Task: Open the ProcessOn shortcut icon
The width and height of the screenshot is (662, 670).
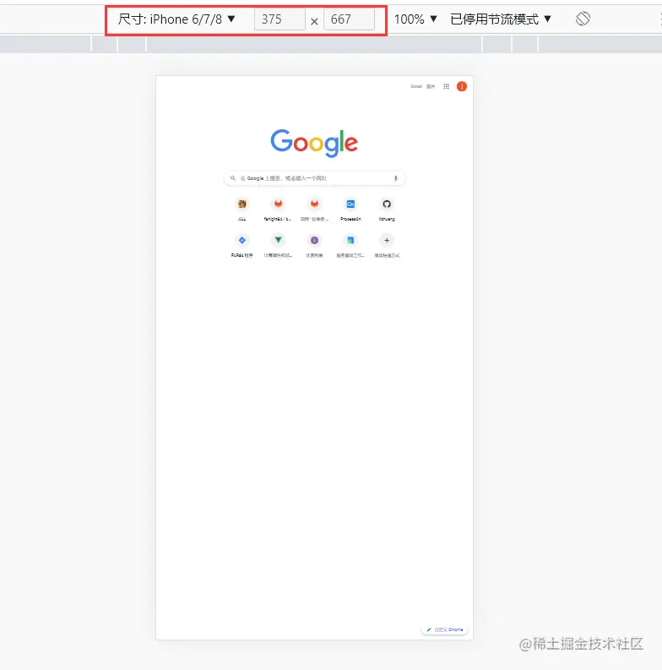Action: 350,204
